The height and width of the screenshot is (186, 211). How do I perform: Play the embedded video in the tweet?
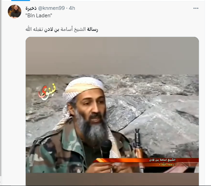[112, 111]
